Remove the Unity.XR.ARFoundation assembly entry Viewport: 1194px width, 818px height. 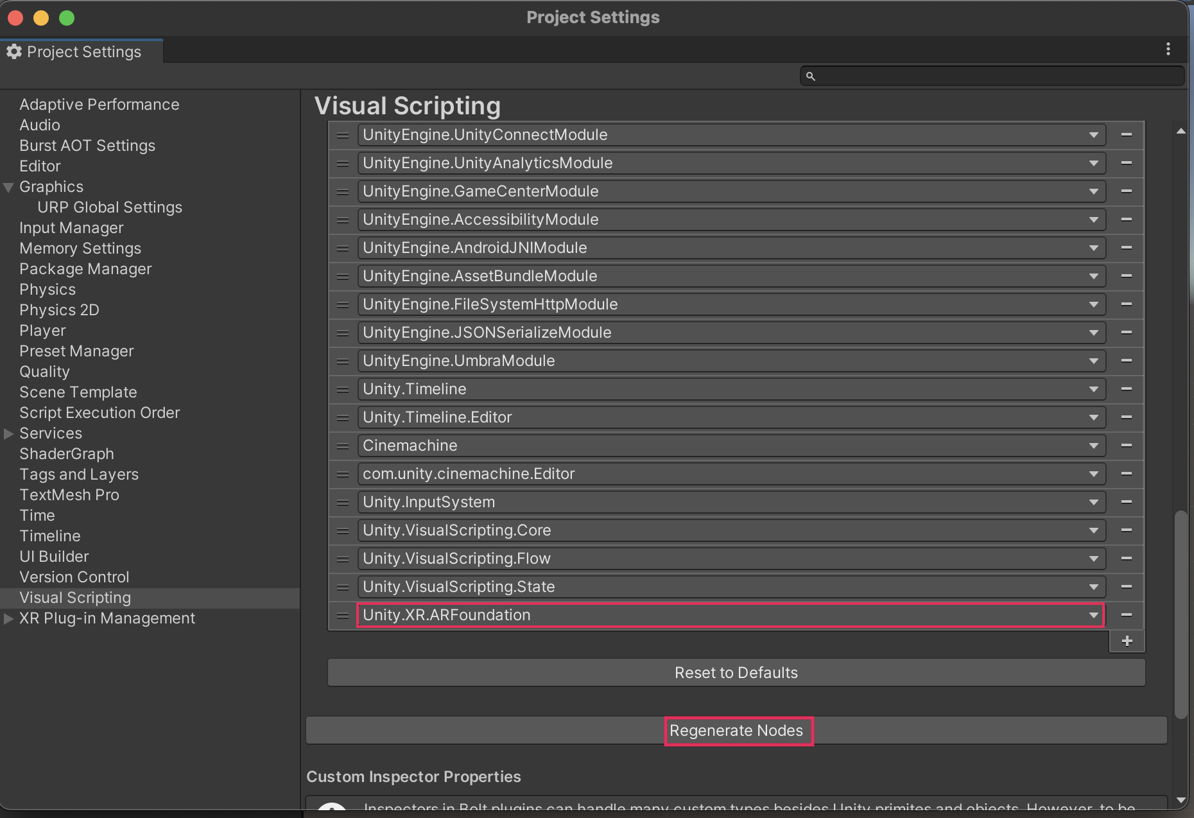[1126, 615]
